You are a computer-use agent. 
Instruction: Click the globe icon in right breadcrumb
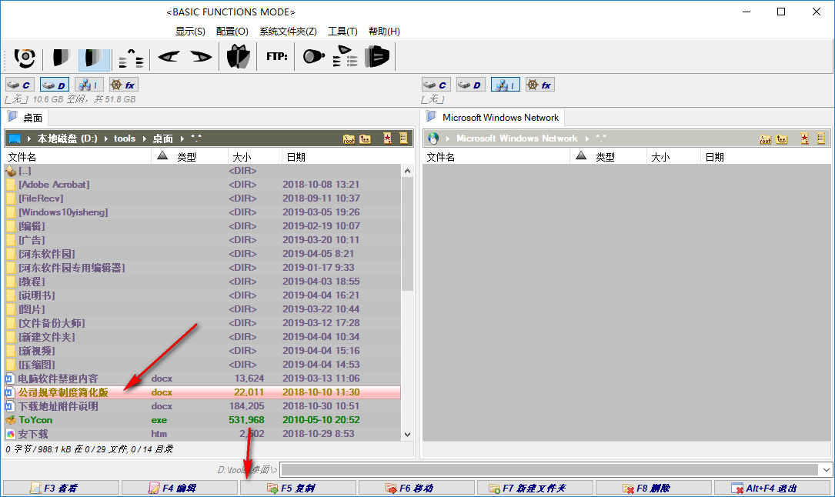433,138
